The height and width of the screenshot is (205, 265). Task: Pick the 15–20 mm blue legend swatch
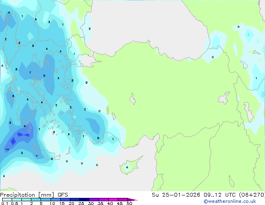click(x=65, y=200)
